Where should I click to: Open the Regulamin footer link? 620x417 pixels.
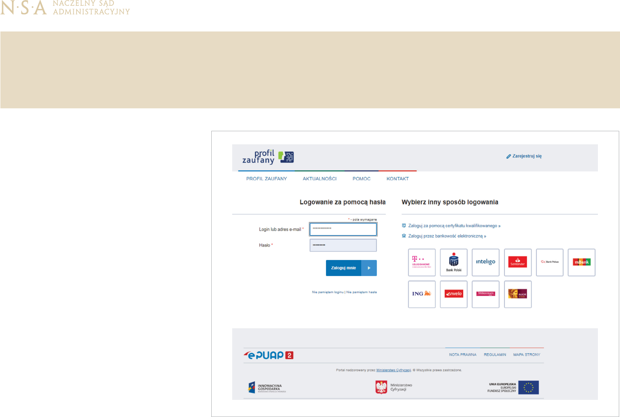[495, 355]
